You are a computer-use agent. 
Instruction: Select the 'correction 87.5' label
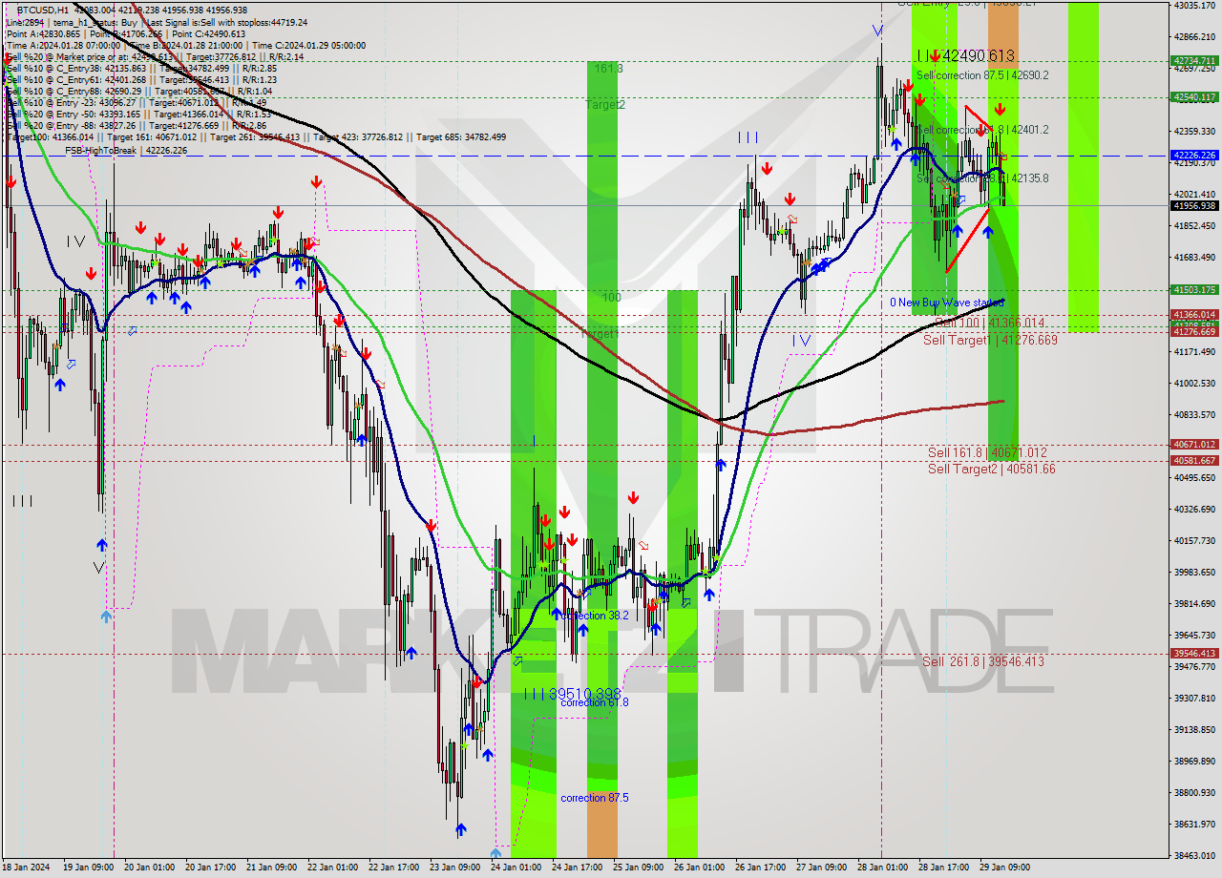click(x=595, y=798)
